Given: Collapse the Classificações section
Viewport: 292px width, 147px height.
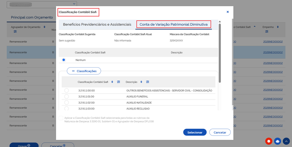Looking at the screenshot, I should point(84,71).
